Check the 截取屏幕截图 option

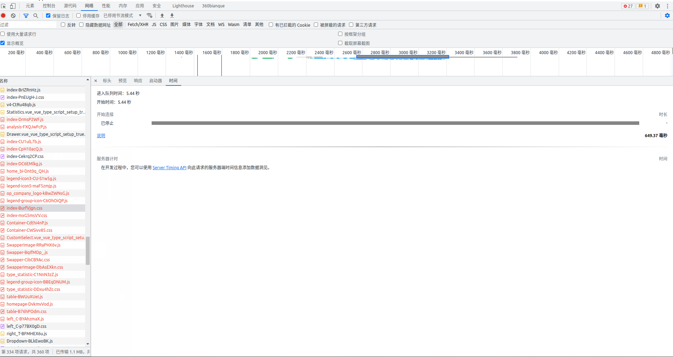(340, 43)
